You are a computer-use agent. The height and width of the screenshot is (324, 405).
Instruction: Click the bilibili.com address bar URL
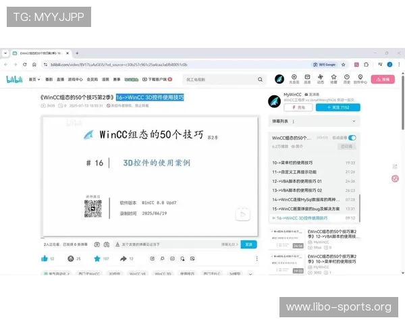point(119,65)
